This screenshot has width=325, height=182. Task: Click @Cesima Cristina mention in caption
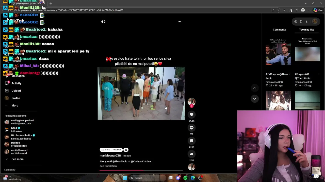tap(141, 161)
